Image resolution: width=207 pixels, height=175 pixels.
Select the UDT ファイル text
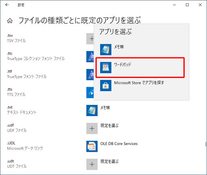click(17, 166)
